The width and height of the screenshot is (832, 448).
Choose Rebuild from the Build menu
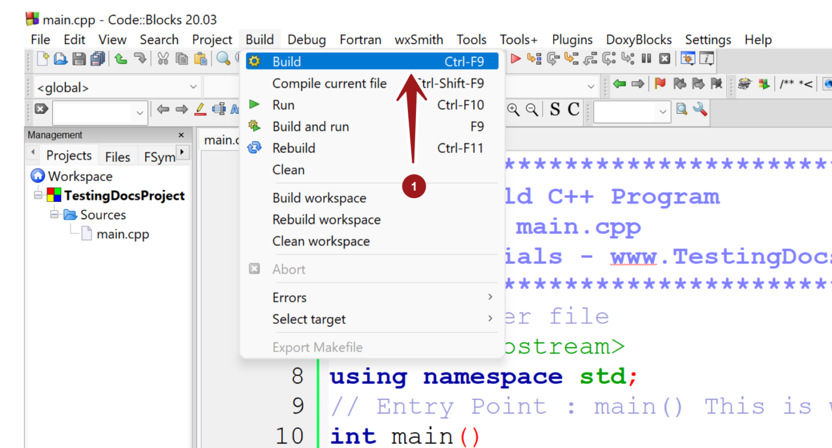pyautogui.click(x=294, y=148)
